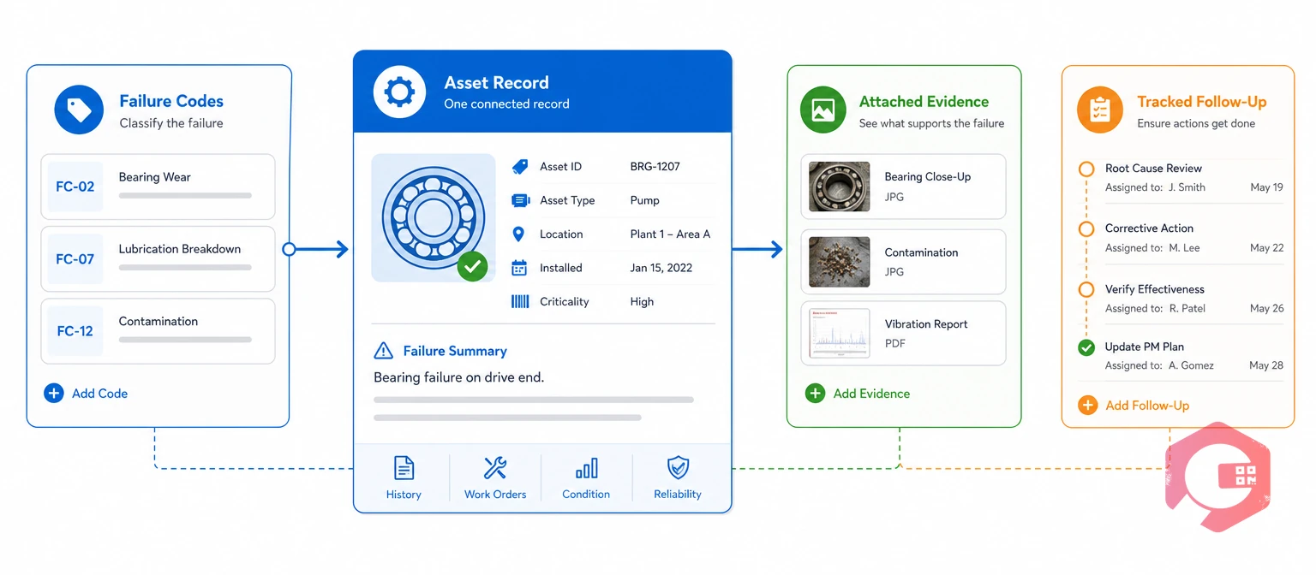This screenshot has height=575, width=1316.
Task: Open the Contamination photo thumbnail
Action: [x=840, y=262]
